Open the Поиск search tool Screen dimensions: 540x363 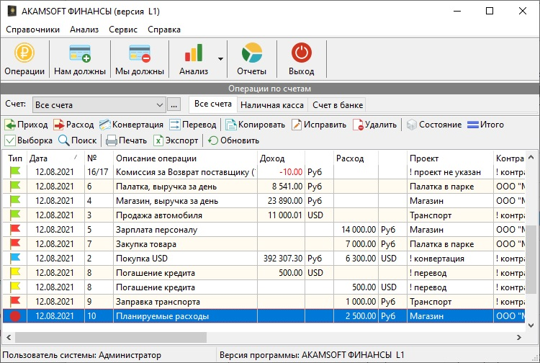78,140
